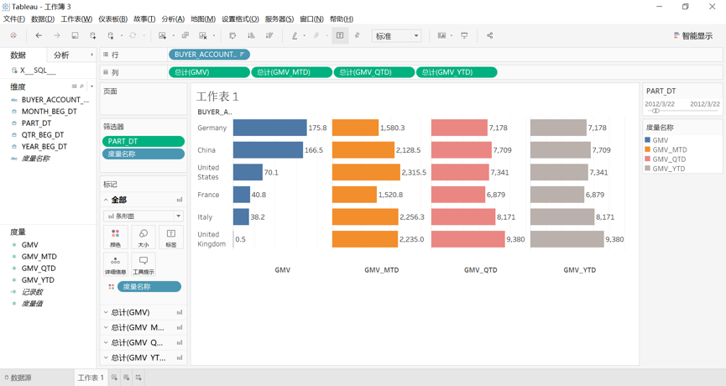Toggle the show mark labels toolbar button

(x=340, y=36)
